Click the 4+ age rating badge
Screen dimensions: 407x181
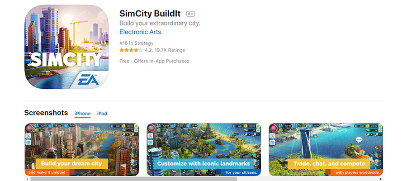tap(190, 14)
